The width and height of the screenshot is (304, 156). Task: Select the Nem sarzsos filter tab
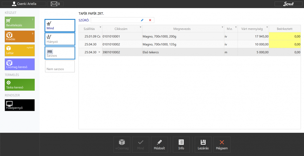pos(60,66)
